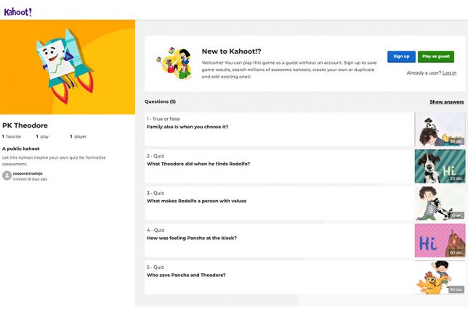The height and width of the screenshot is (311, 468).
Task: Select the question 4 pink Hi thumbnail
Action: coord(440,240)
